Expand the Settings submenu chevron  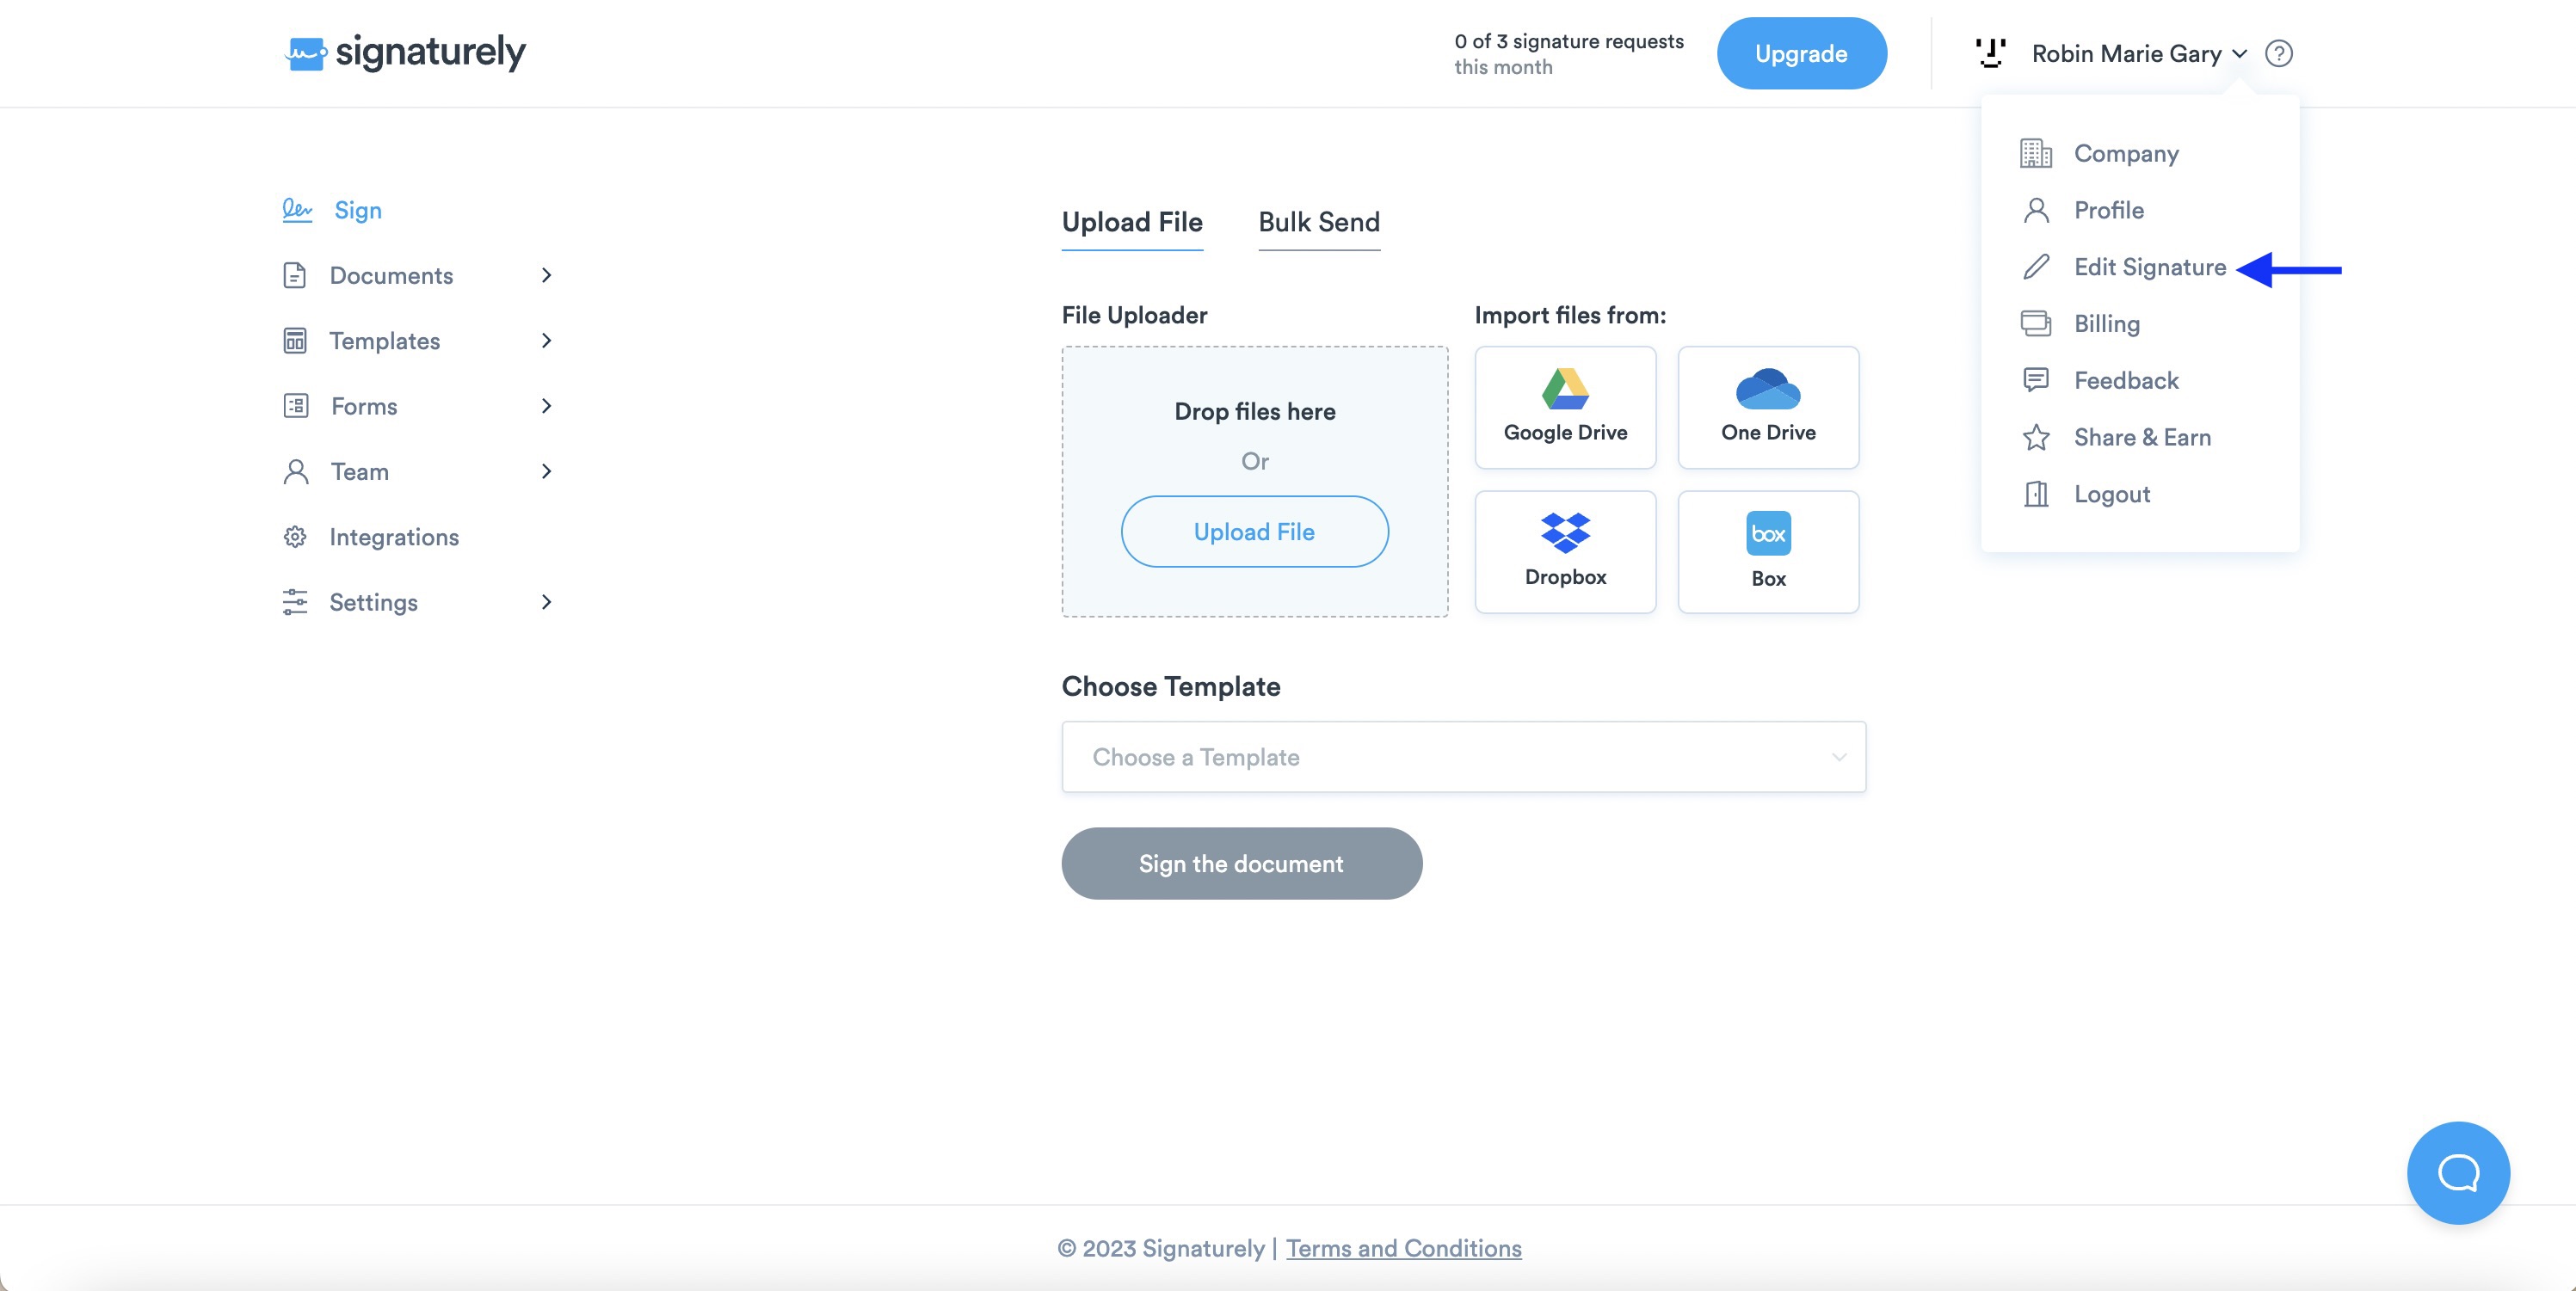click(x=546, y=602)
